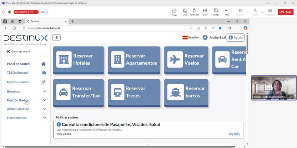This screenshot has height=148, width=297.
Task: Expand the Gestión Gastos chevron
Action: pos(45,100)
